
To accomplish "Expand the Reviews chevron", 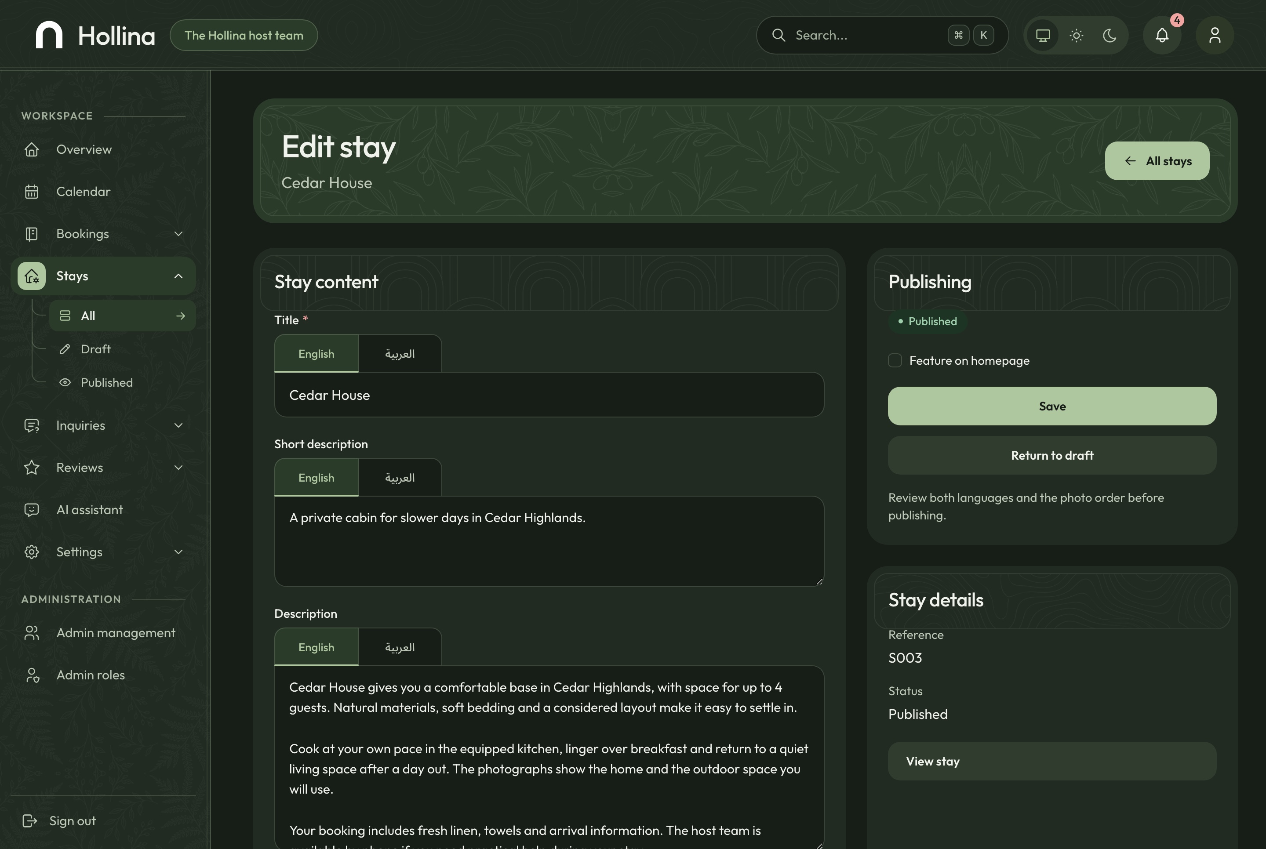I will tap(178, 467).
